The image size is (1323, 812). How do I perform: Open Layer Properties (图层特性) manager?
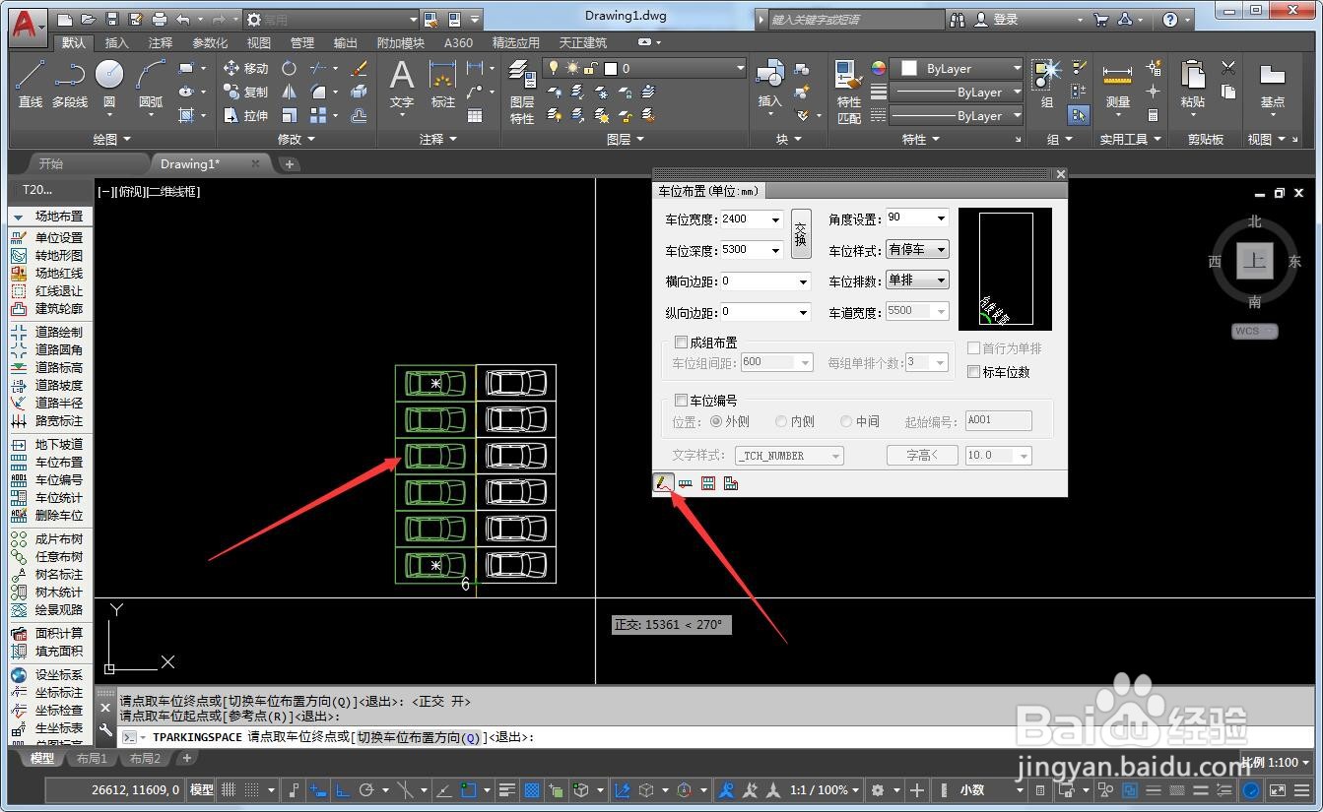pyautogui.click(x=522, y=91)
